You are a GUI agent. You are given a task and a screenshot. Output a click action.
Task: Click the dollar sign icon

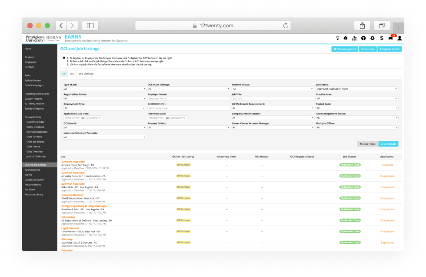[x=382, y=38]
